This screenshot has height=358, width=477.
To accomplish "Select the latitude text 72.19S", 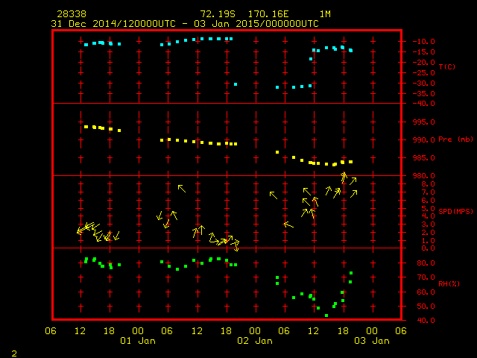I will click(215, 14).
